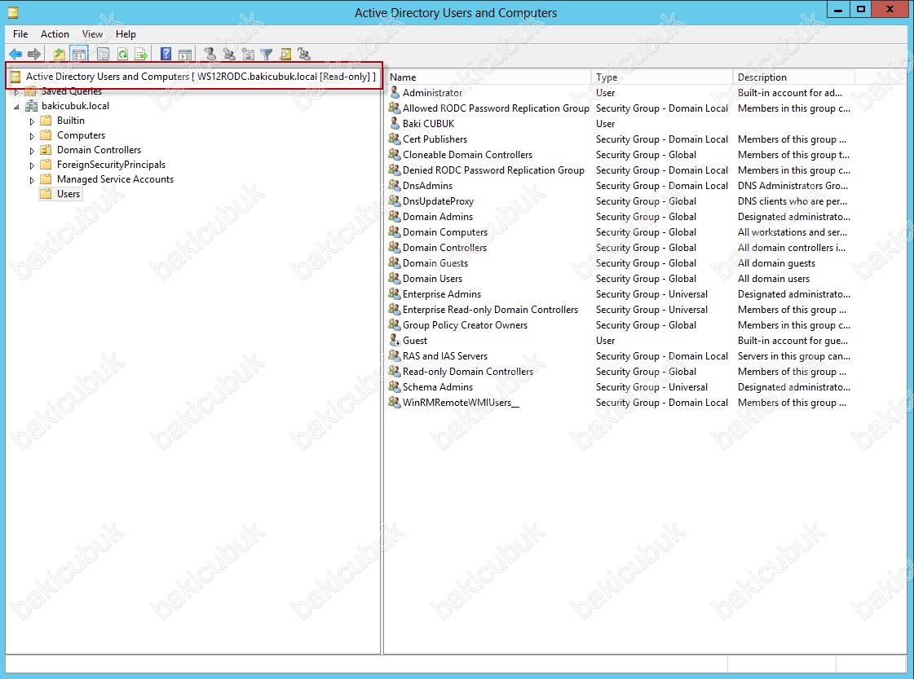Go up one level via folder icon
The height and width of the screenshot is (679, 914).
[59, 54]
